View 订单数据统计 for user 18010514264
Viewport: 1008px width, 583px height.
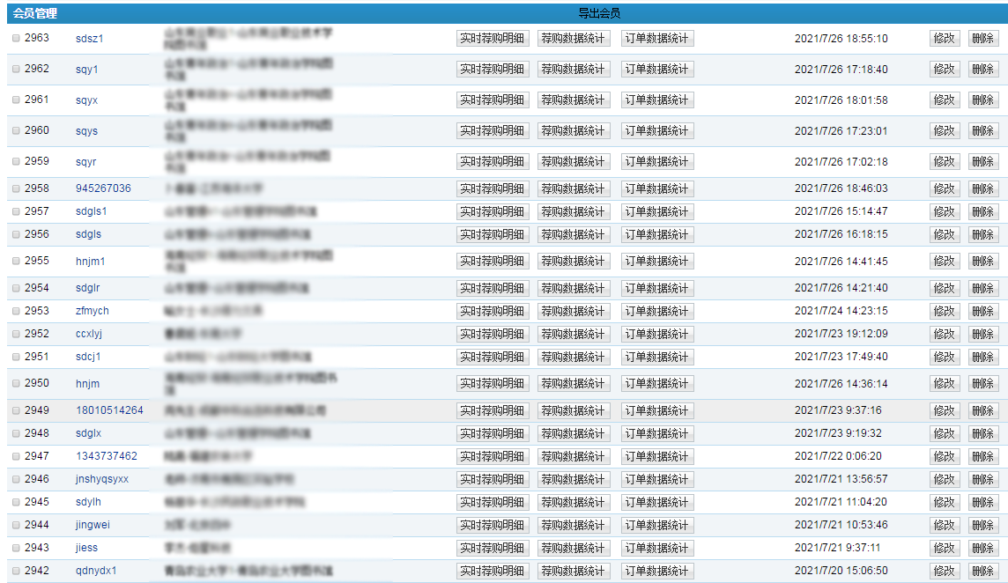(656, 411)
